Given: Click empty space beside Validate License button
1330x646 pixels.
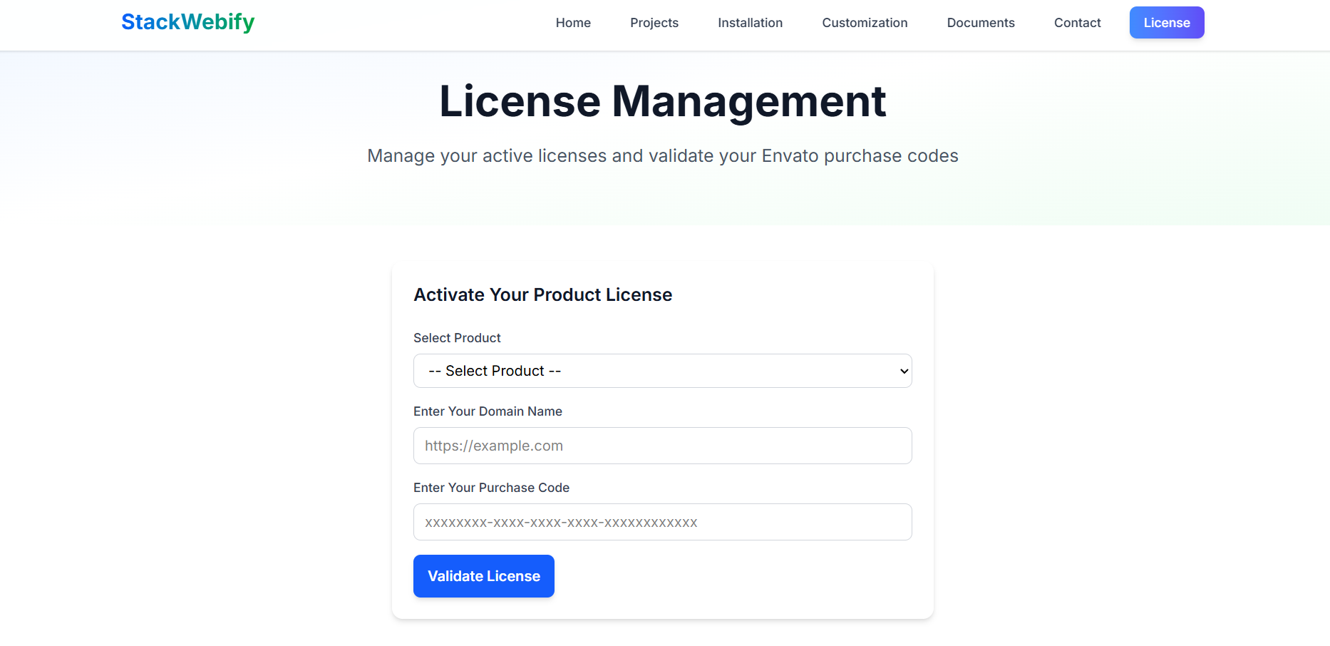Looking at the screenshot, I should 734,576.
